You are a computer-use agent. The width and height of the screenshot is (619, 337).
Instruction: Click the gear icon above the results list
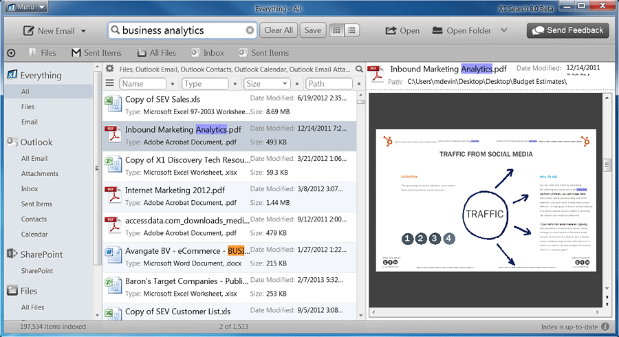point(109,69)
